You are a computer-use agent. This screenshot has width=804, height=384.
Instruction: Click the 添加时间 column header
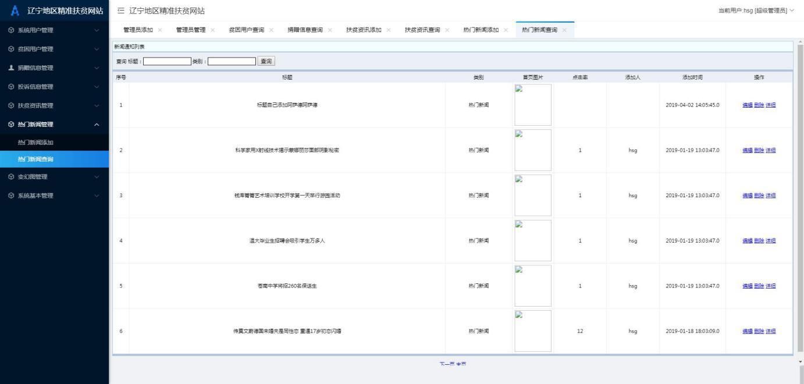point(692,77)
